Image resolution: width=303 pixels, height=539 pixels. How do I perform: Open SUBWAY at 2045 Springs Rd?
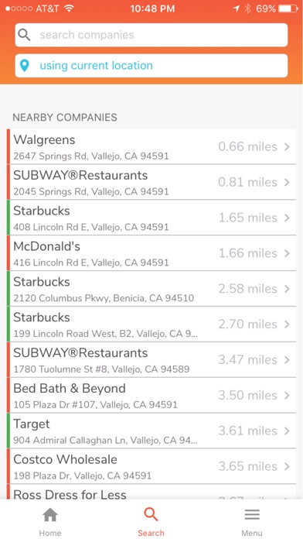(151, 182)
